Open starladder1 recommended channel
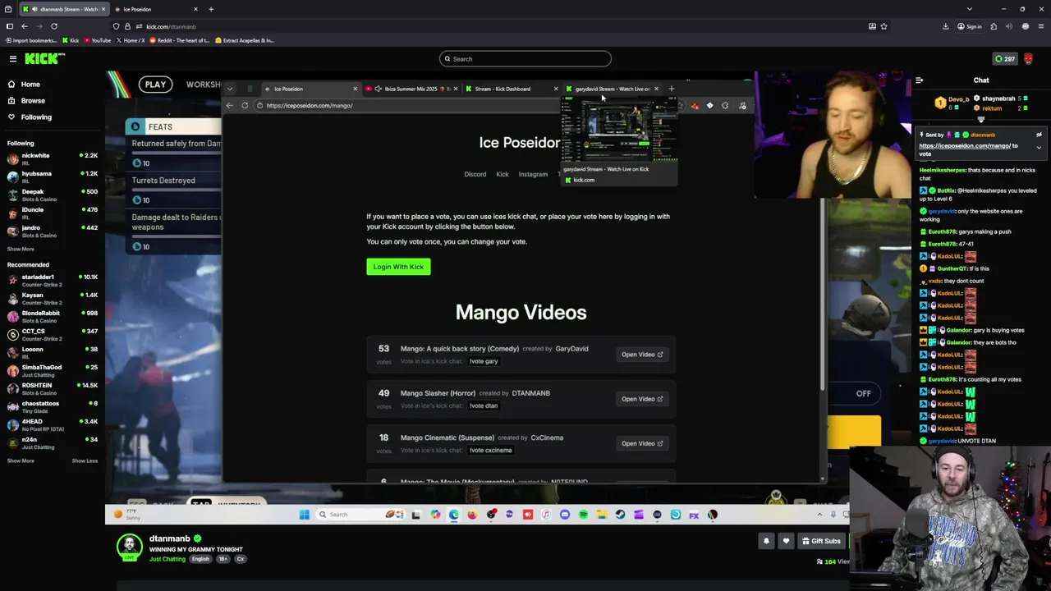1051x591 pixels. click(53, 280)
